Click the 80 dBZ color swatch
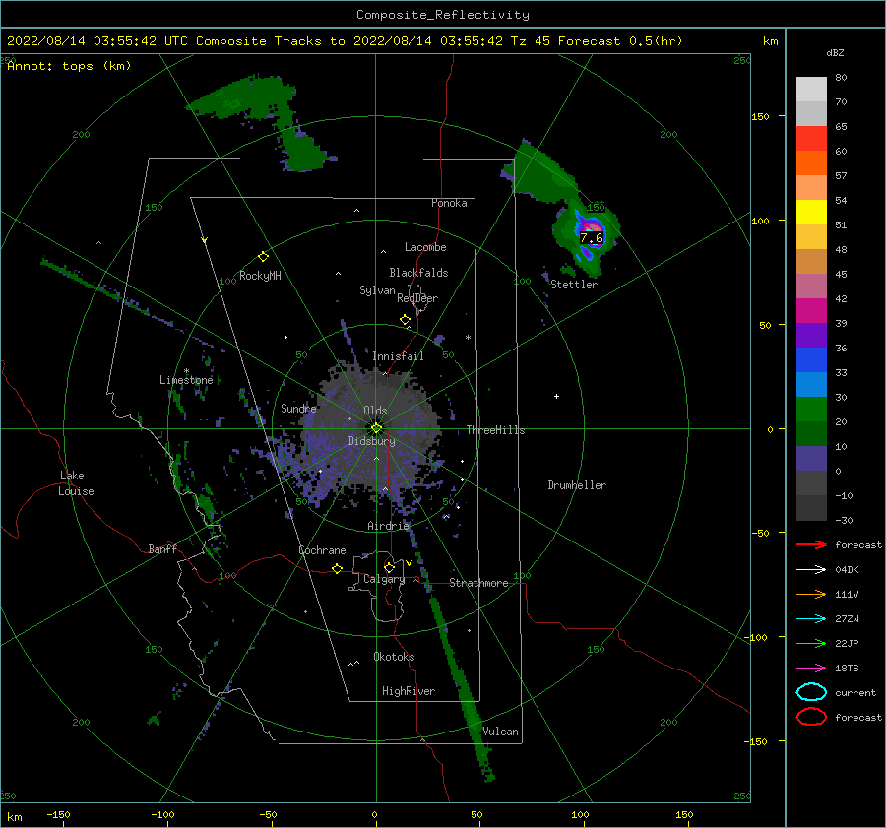Viewport: 886px width, 828px height. click(811, 89)
